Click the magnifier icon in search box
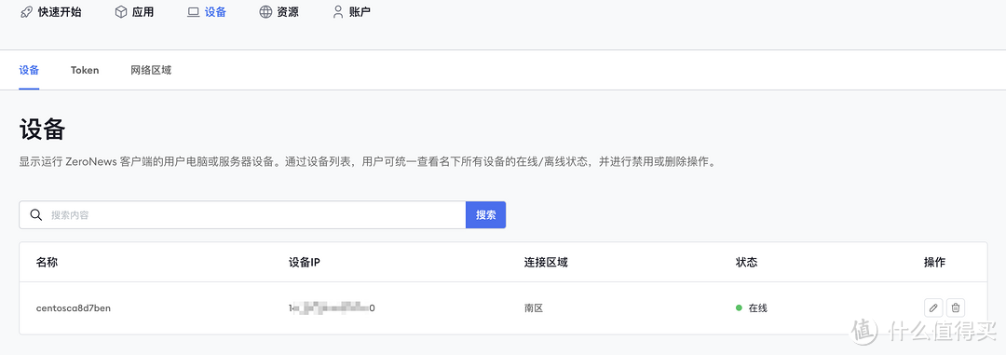 [36, 215]
